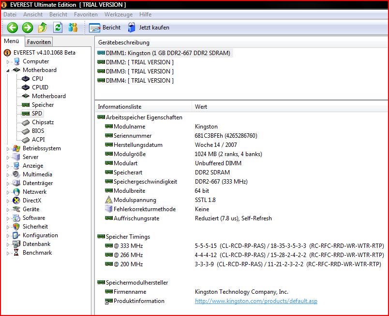
Task: Click the green Back arrow button
Action: click(13, 28)
